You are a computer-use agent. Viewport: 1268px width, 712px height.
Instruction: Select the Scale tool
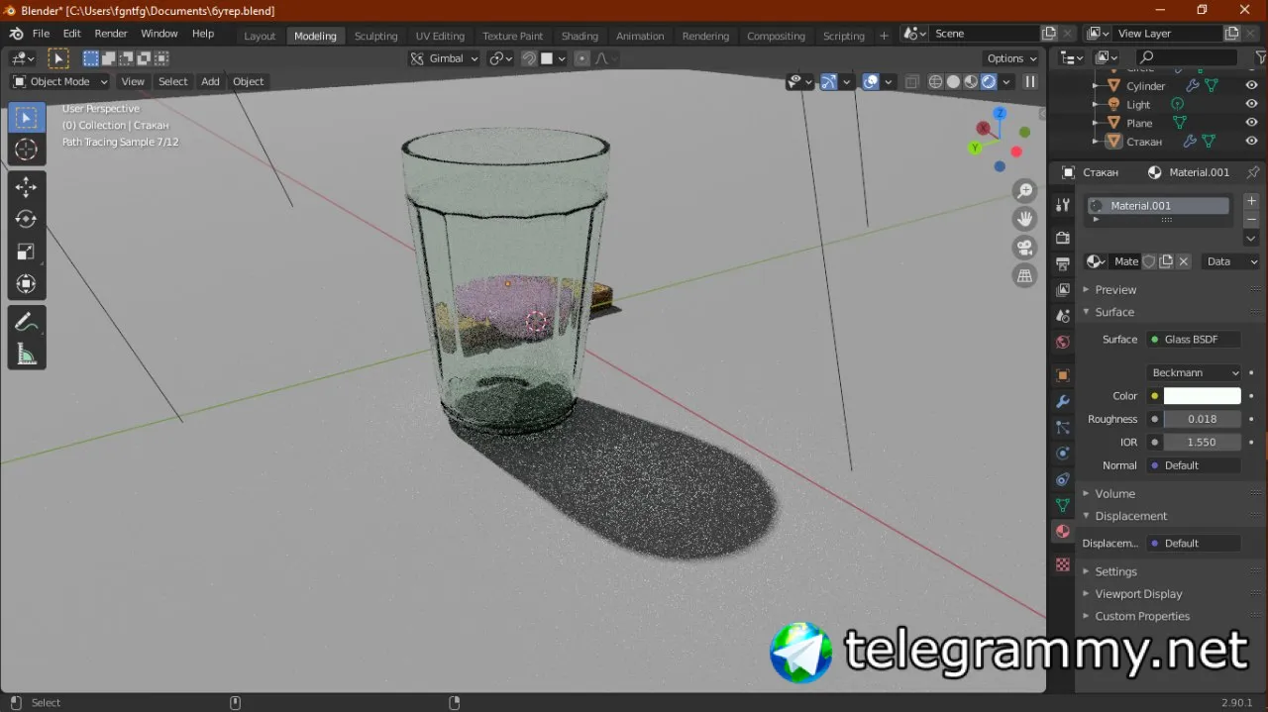pyautogui.click(x=27, y=252)
